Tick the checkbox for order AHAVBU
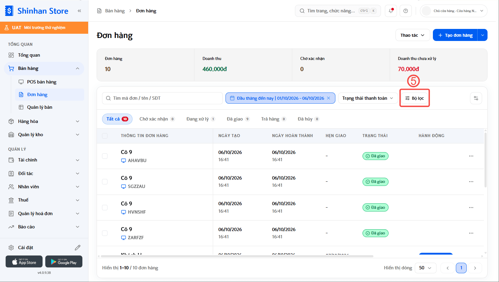Image resolution: width=499 pixels, height=282 pixels. coord(105,156)
